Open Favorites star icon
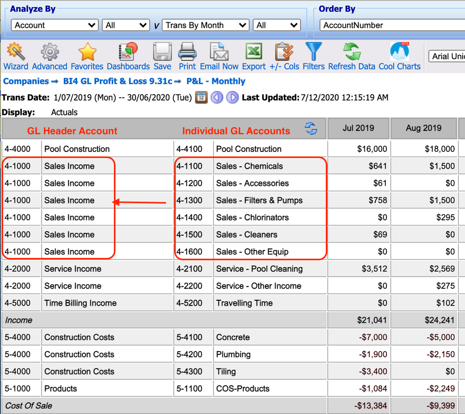The image size is (465, 414). point(87,52)
